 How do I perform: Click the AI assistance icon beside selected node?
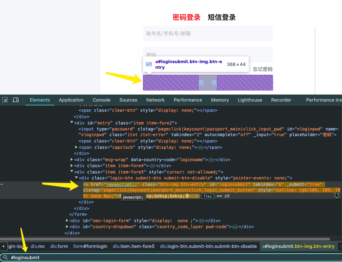337,196
